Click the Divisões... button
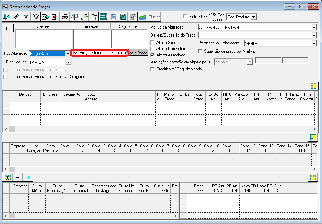This screenshot has height=224, width=322. [44, 26]
